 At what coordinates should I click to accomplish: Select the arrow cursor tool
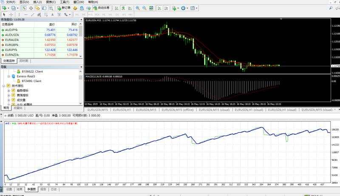tap(4, 14)
